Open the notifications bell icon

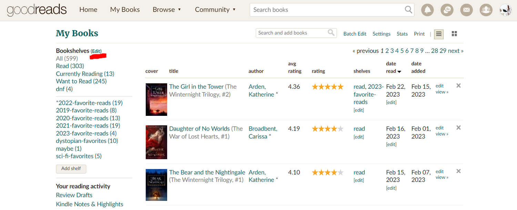[x=427, y=10]
